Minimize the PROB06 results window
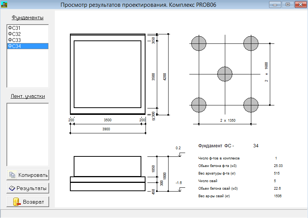The width and height of the screenshot is (308, 218). coord(275,5)
